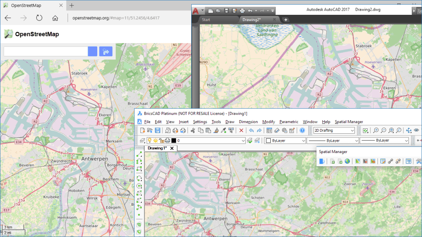Click the OpenStreetMap logo title link

[x=37, y=34]
